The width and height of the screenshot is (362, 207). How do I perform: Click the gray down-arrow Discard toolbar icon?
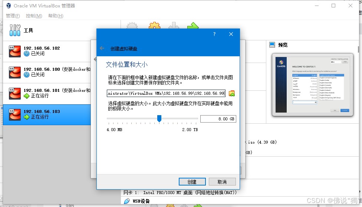[x=174, y=25]
